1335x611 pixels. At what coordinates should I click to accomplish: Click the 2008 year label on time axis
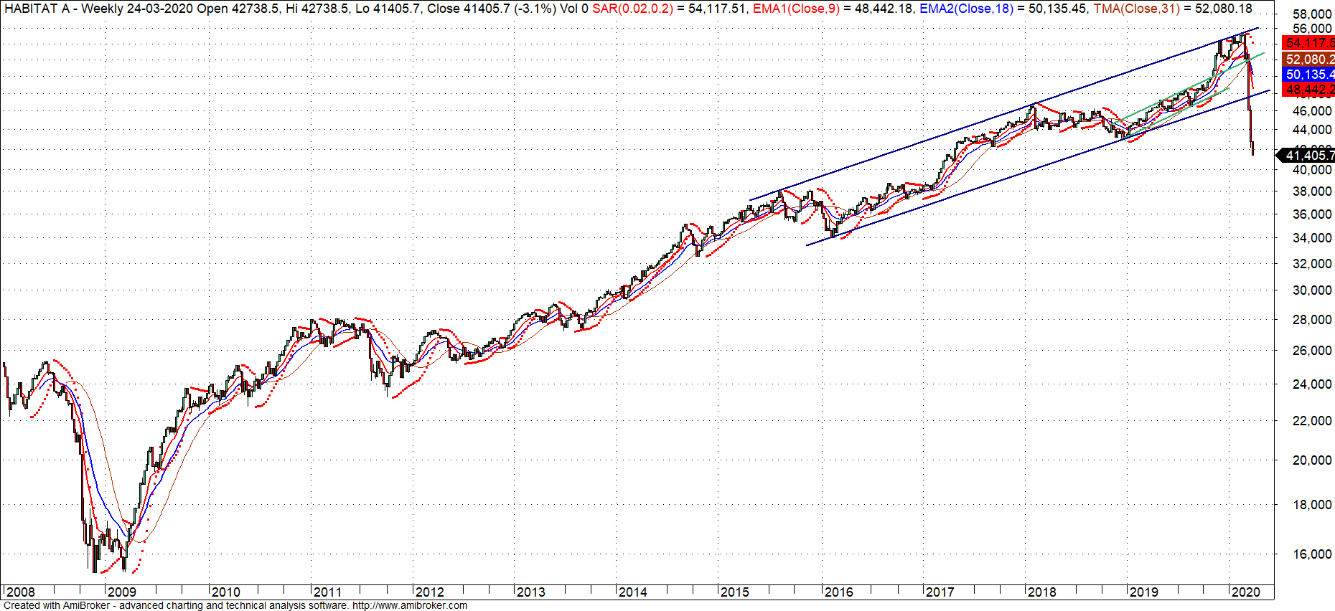(x=20, y=592)
